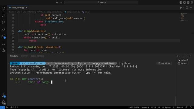
Task: Click terminal input line 'for i in range('
Action: pyautogui.click(x=39, y=82)
